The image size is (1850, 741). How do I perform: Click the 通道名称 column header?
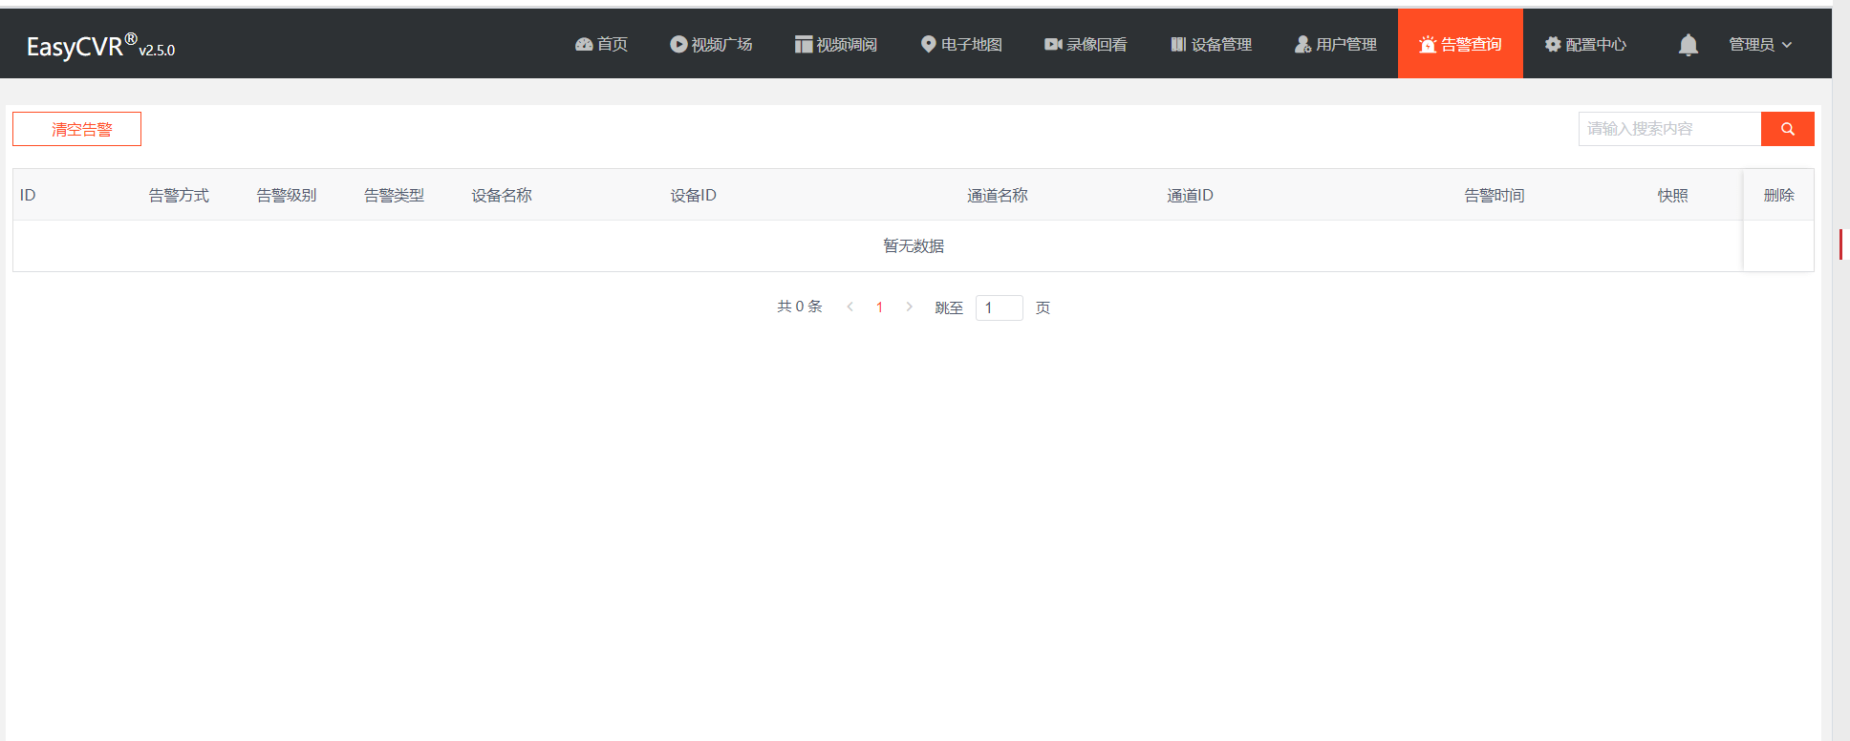tap(998, 195)
